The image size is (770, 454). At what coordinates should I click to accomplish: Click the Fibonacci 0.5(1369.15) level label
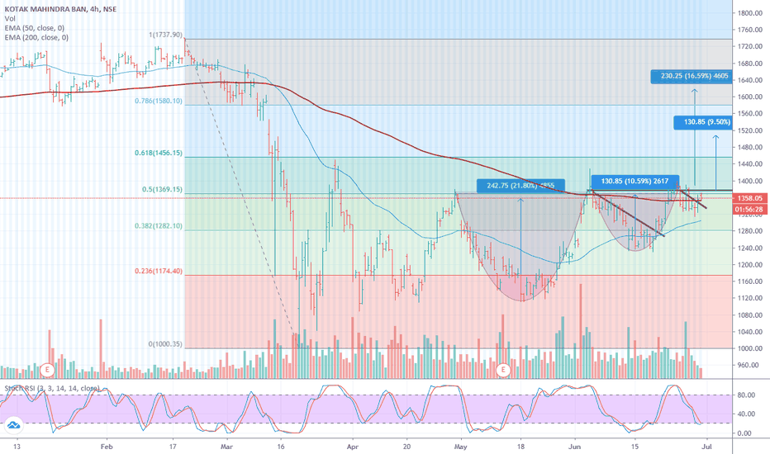point(162,189)
